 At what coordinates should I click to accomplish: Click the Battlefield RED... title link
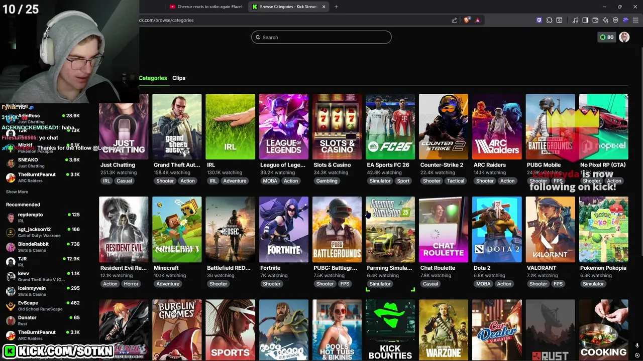pyautogui.click(x=229, y=268)
